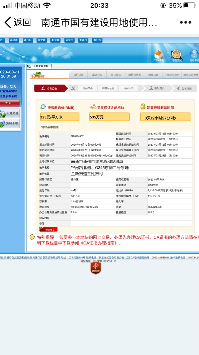Open the 报价记录 tab
Viewport: 199px width, 355px height.
[78, 75]
